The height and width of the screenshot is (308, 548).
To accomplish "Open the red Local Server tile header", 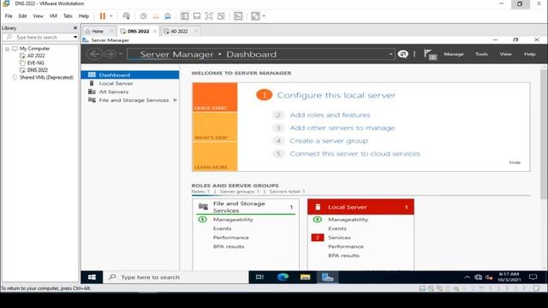I will pyautogui.click(x=360, y=207).
